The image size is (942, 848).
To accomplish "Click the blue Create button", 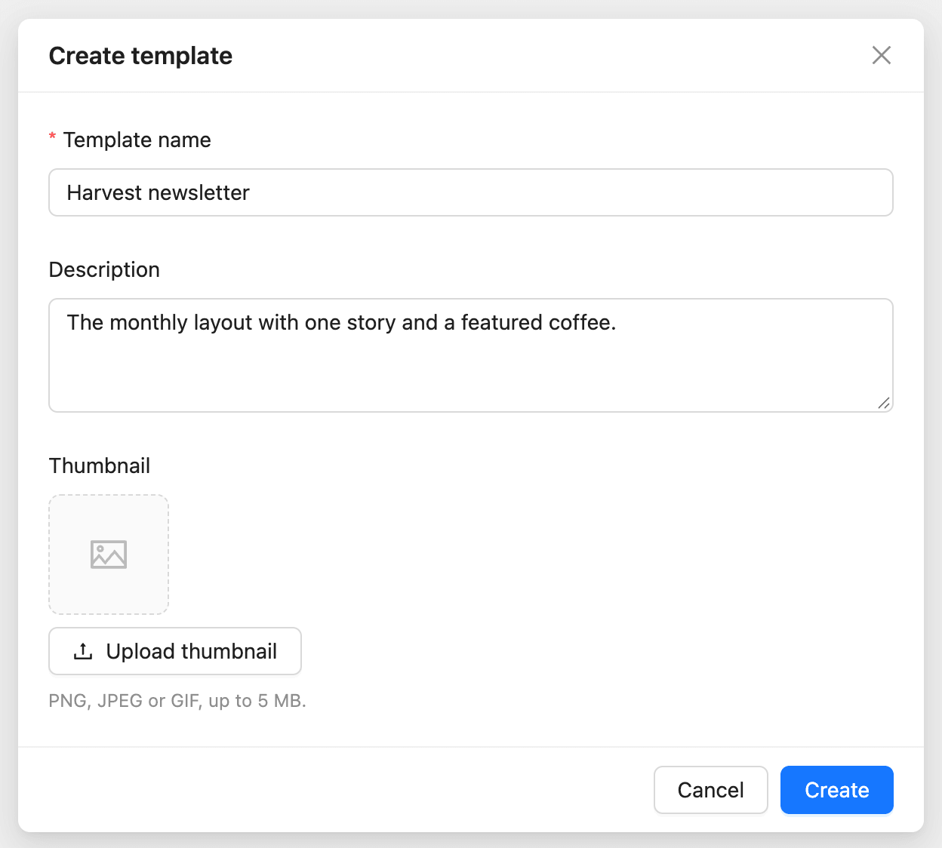I will (837, 790).
